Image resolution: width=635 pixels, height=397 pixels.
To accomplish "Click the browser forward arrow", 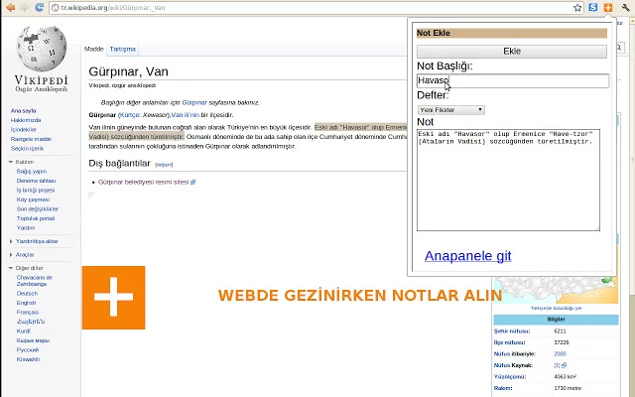I will 24,7.
